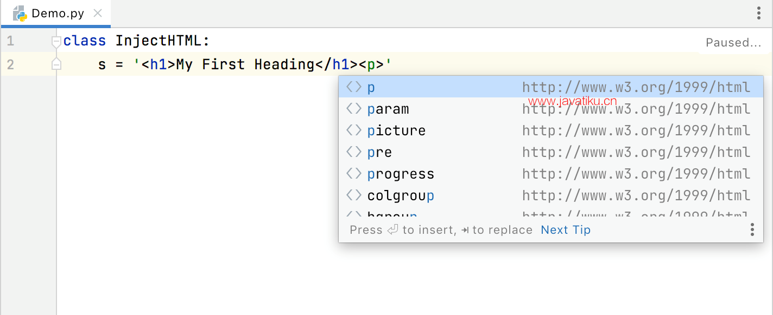Collapse the InjectHTML class fold marker
The image size is (773, 315).
pos(56,41)
